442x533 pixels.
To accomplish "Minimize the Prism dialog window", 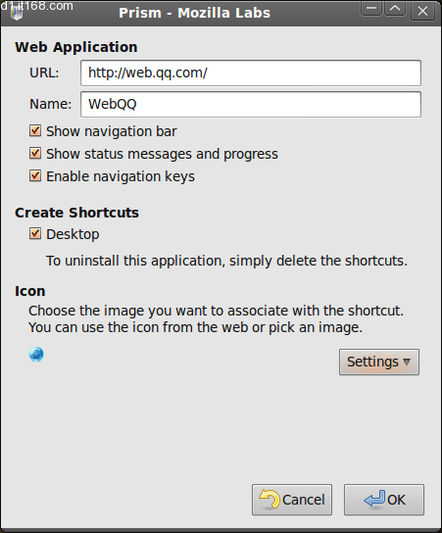I will [x=371, y=9].
